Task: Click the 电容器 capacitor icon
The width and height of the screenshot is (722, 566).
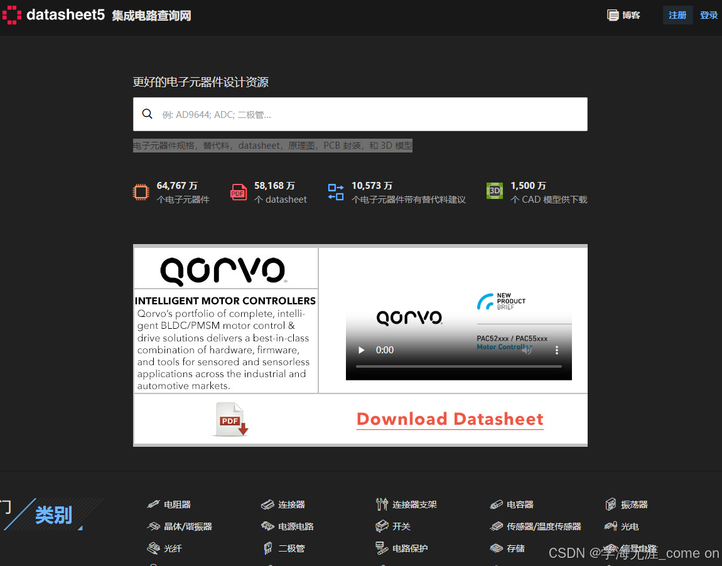Action: [x=496, y=505]
